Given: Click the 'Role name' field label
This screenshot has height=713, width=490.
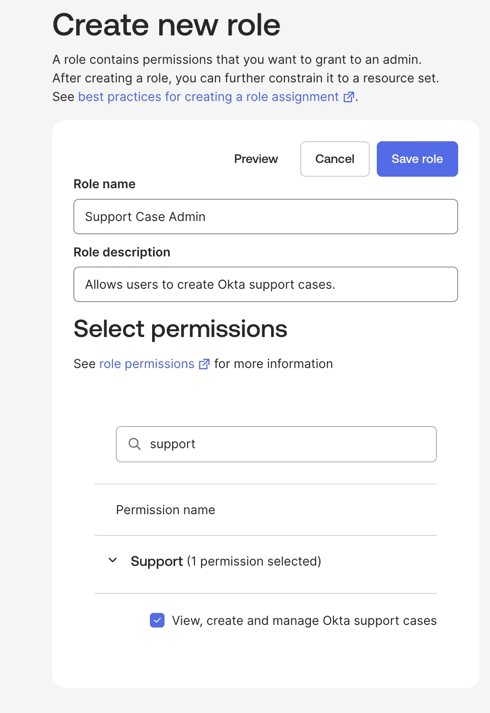Looking at the screenshot, I should 104,184.
